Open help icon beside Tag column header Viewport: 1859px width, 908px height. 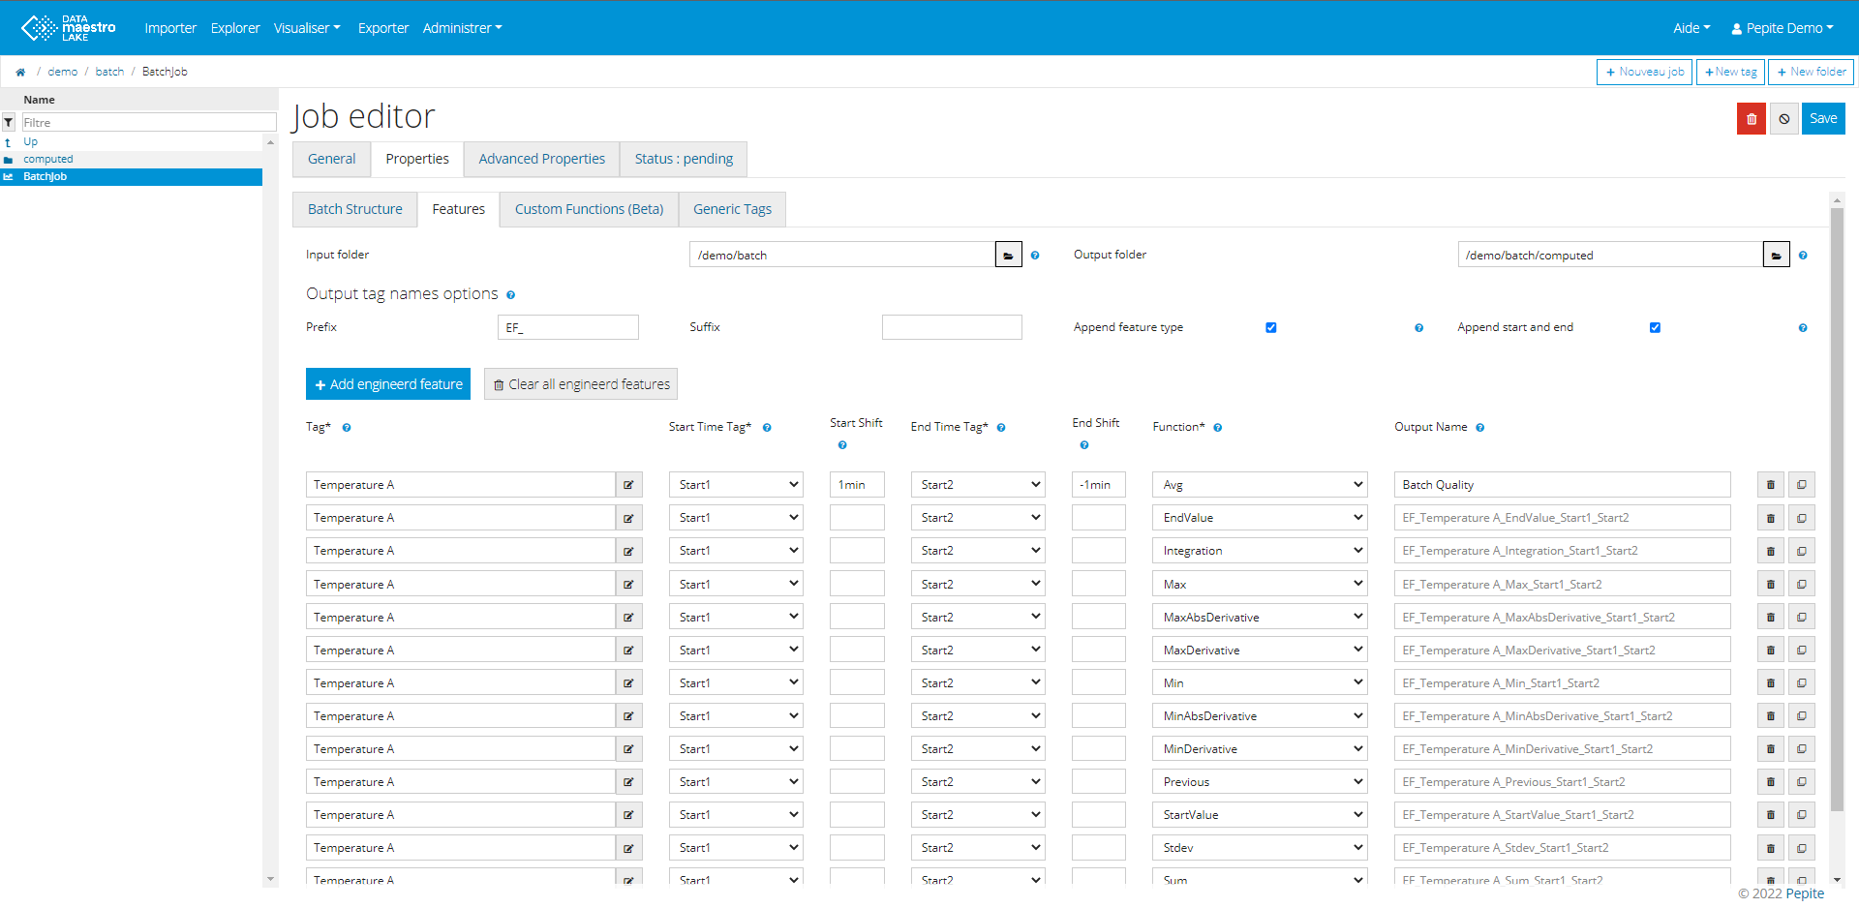(347, 428)
